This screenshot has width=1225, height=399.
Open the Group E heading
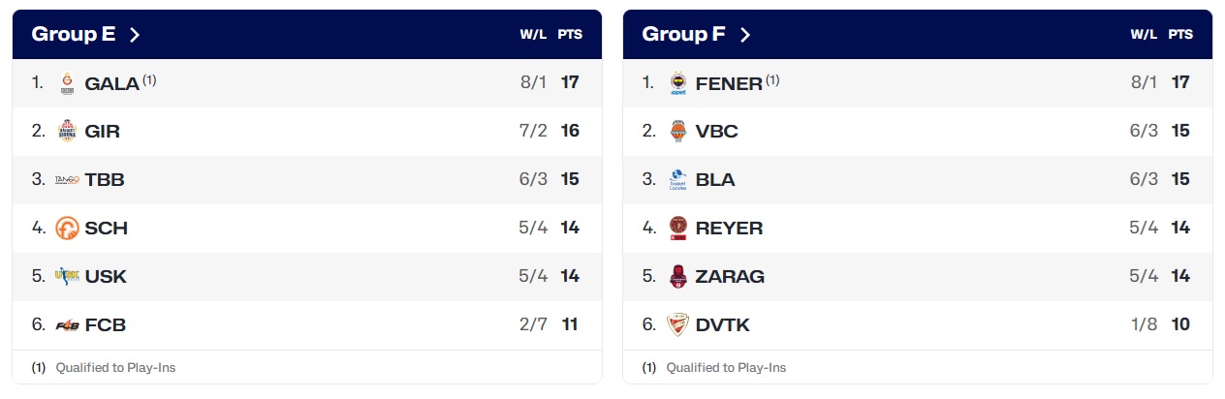(74, 35)
